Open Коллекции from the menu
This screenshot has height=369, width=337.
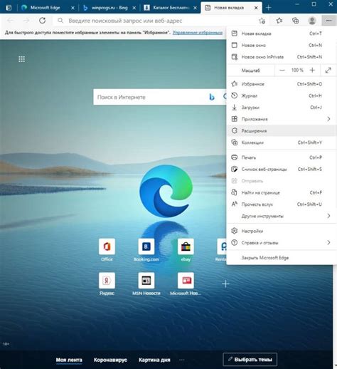[282, 142]
